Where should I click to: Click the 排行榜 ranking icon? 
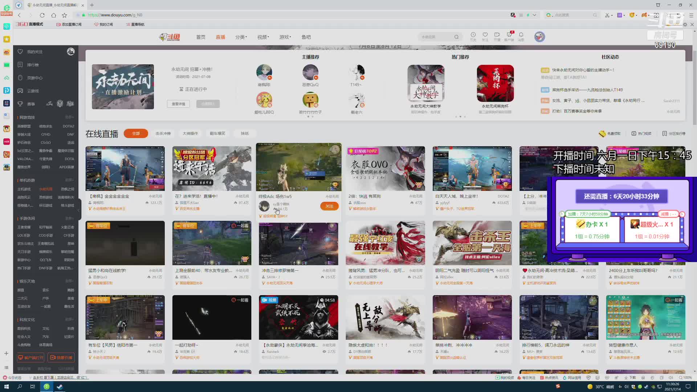(20, 65)
